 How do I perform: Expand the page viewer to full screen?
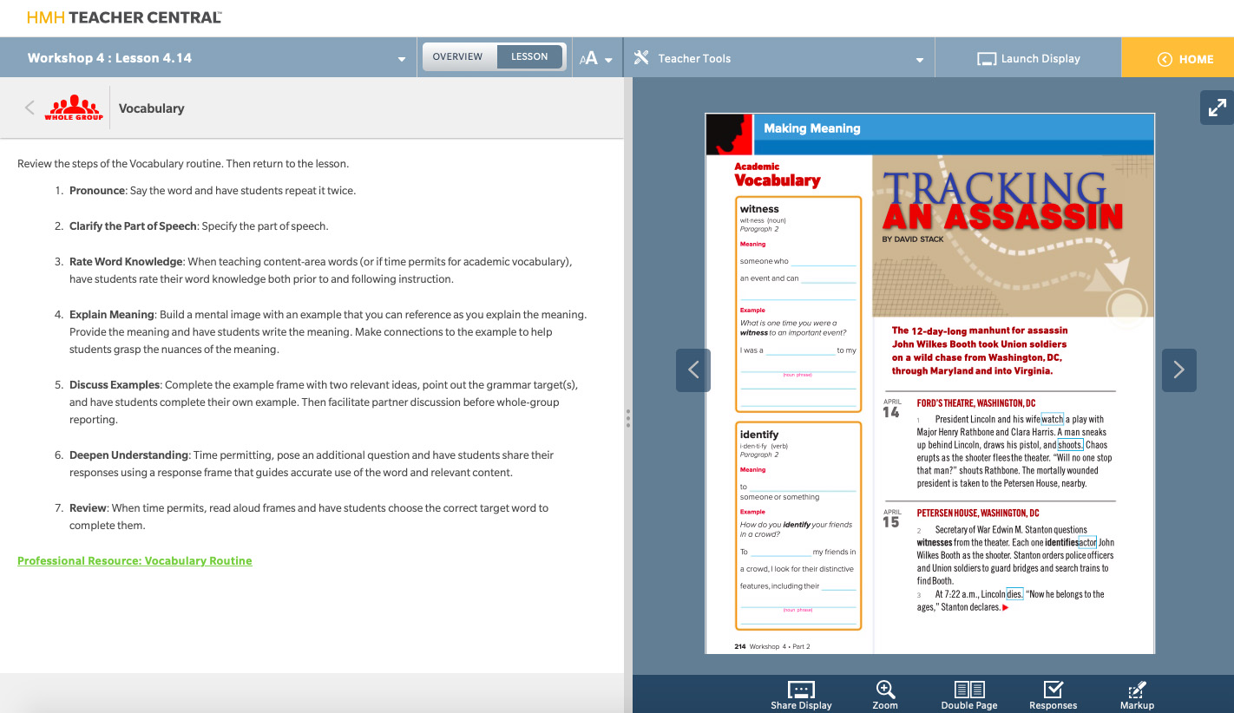coord(1217,108)
